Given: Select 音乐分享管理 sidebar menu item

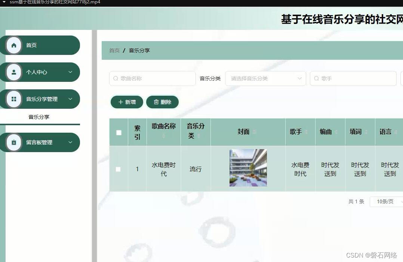Looking at the screenshot, I should 40,99.
